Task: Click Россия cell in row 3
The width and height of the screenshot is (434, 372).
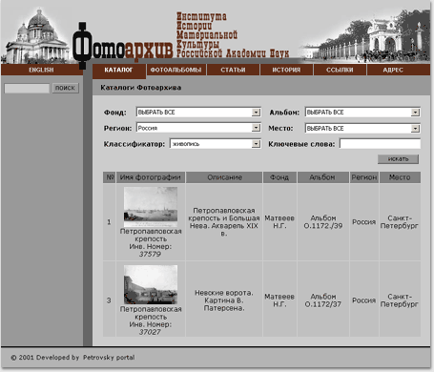Action: click(x=364, y=300)
